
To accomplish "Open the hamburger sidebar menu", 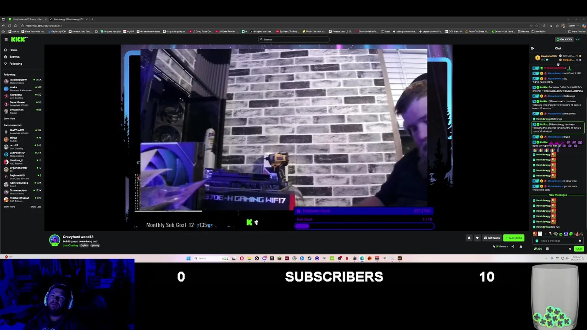I will pyautogui.click(x=6, y=39).
